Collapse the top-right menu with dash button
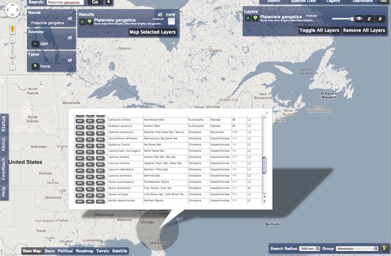The image size is (391, 256). click(383, 1)
